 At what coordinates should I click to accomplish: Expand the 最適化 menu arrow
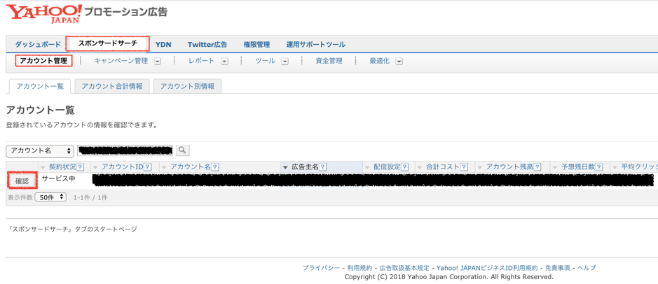click(399, 62)
